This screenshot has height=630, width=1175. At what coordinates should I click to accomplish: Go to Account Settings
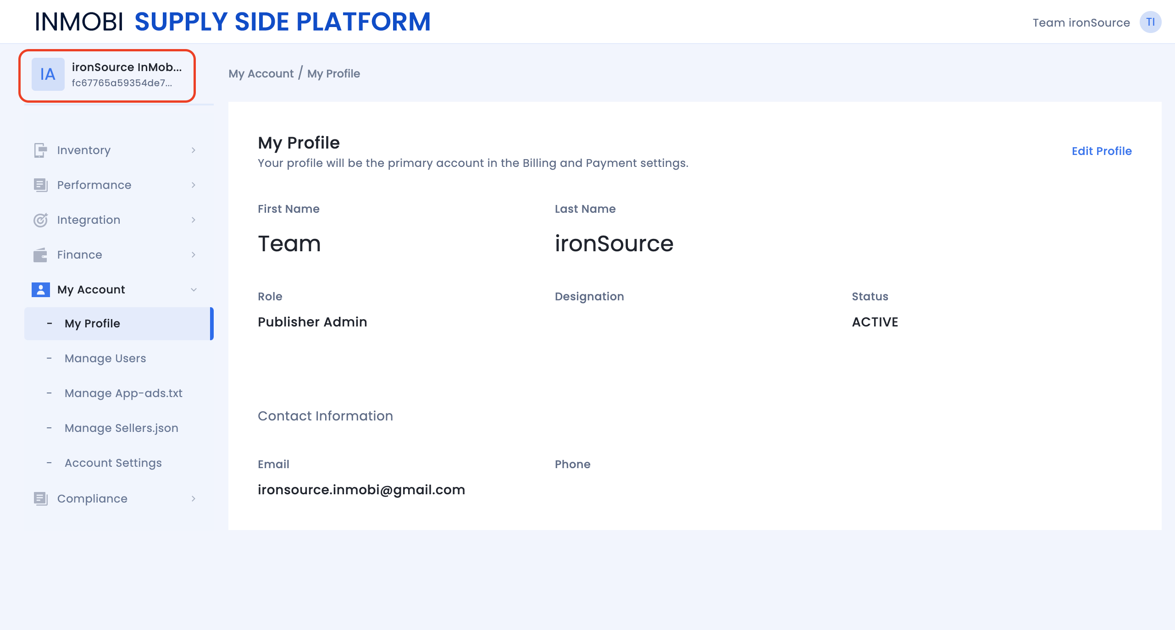click(x=113, y=463)
